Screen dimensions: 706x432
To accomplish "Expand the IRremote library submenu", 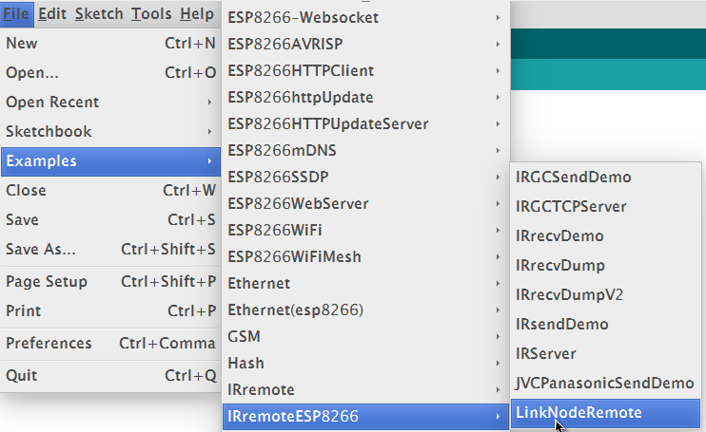I will [365, 390].
